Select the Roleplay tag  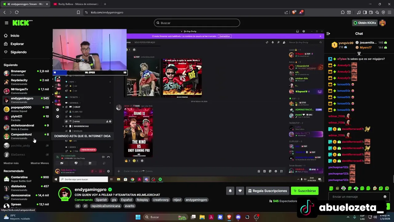click(143, 200)
